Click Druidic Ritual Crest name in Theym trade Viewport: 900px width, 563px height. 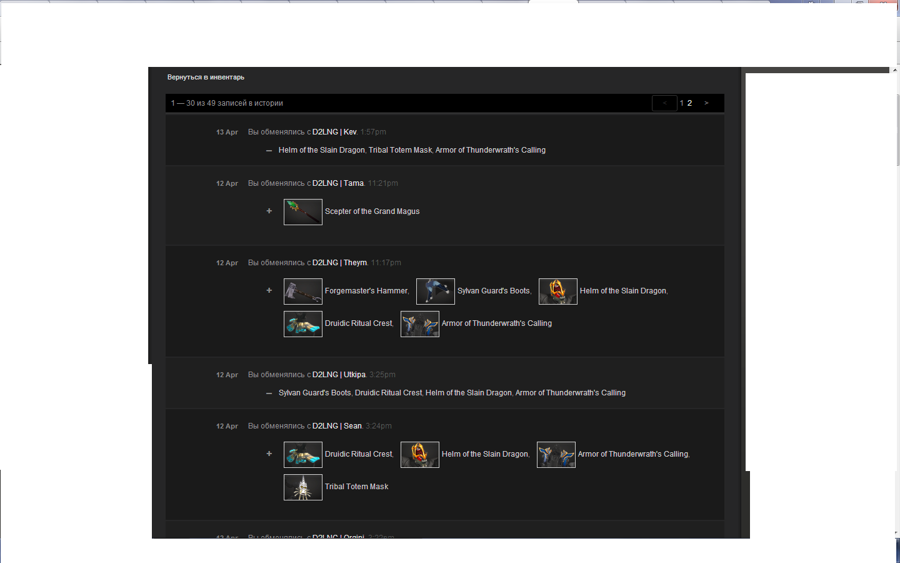coord(359,323)
